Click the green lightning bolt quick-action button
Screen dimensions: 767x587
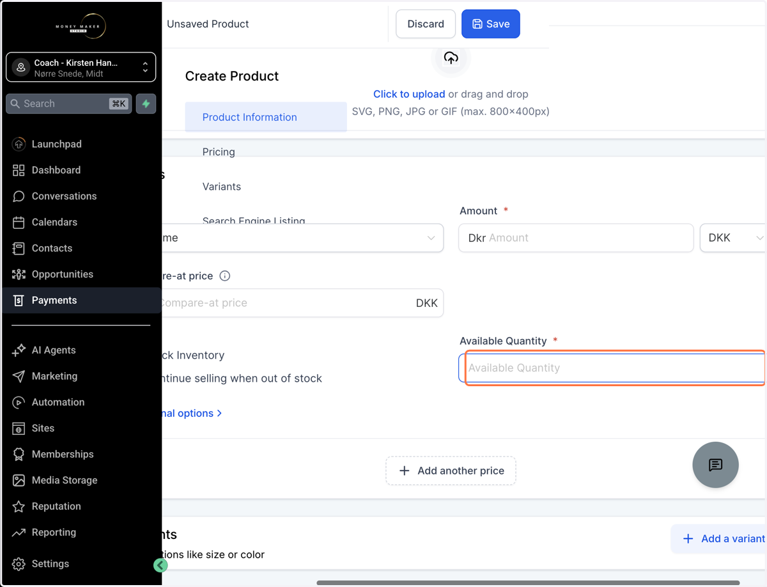click(146, 104)
